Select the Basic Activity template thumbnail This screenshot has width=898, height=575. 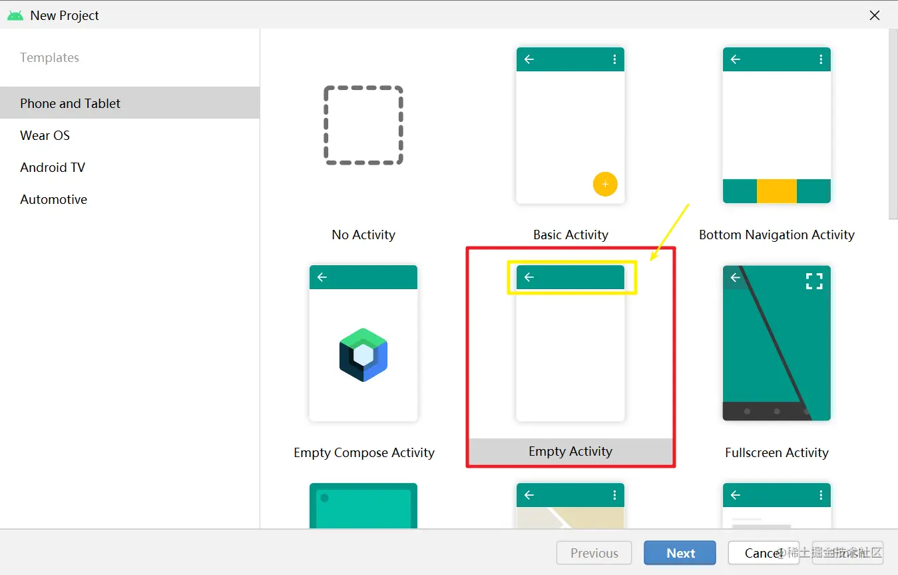570,125
